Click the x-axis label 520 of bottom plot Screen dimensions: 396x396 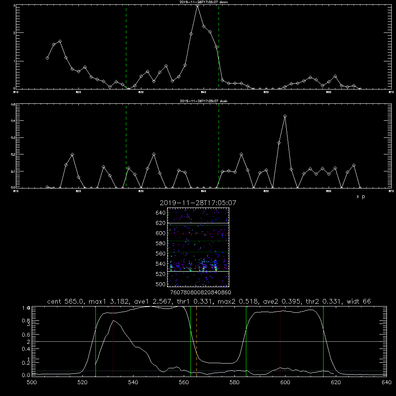tap(82, 383)
